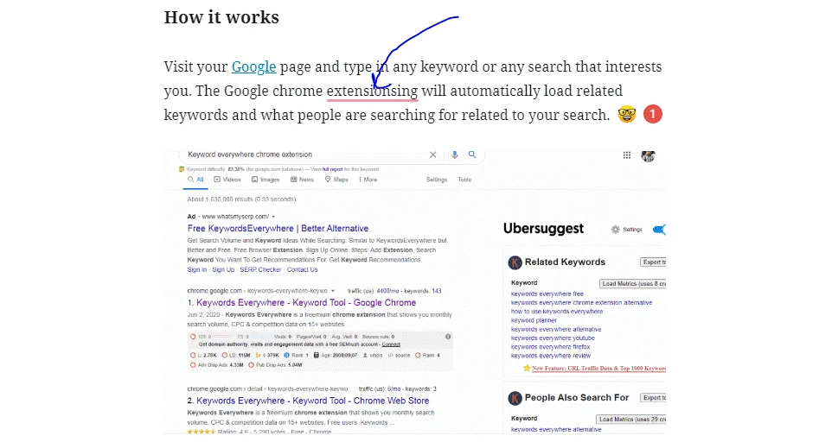This screenshot has width=819, height=442.
Task: Expand the More search options menu
Action: (x=368, y=180)
